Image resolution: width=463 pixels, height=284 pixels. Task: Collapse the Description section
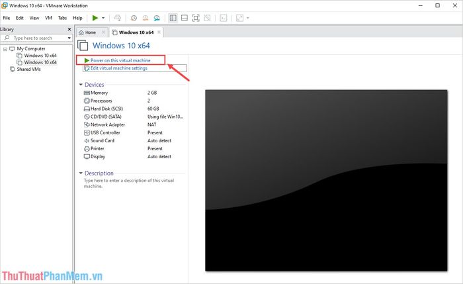[x=81, y=173]
